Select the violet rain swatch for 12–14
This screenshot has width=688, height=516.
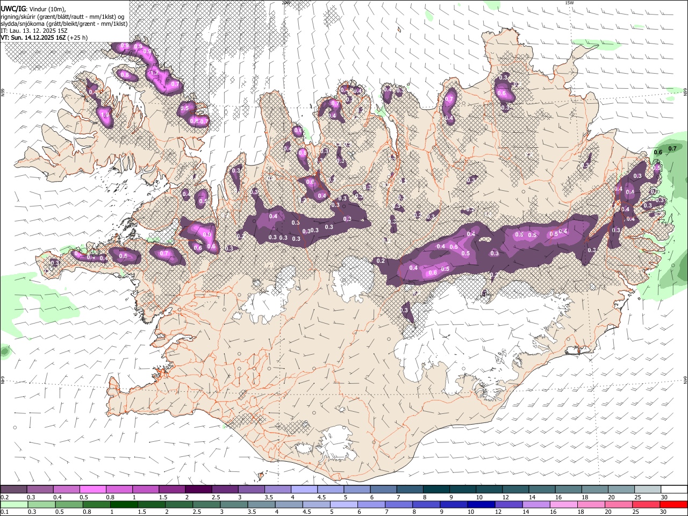(x=508, y=505)
